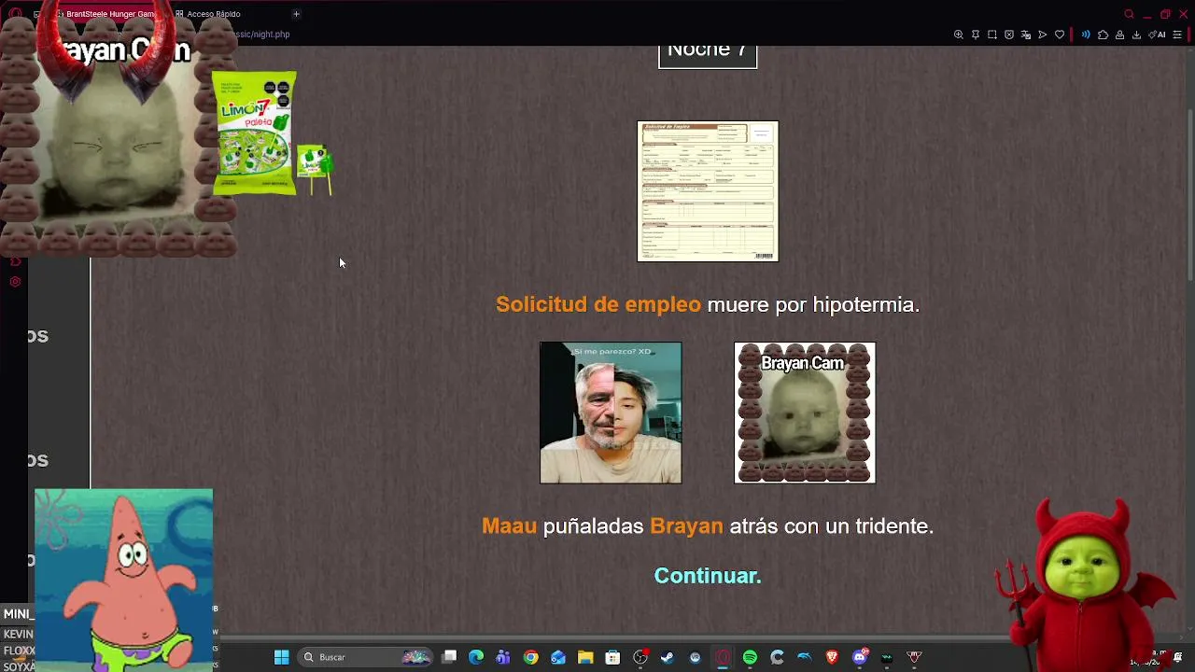Click the browser search tabs icon
1195x672 pixels.
[1129, 14]
